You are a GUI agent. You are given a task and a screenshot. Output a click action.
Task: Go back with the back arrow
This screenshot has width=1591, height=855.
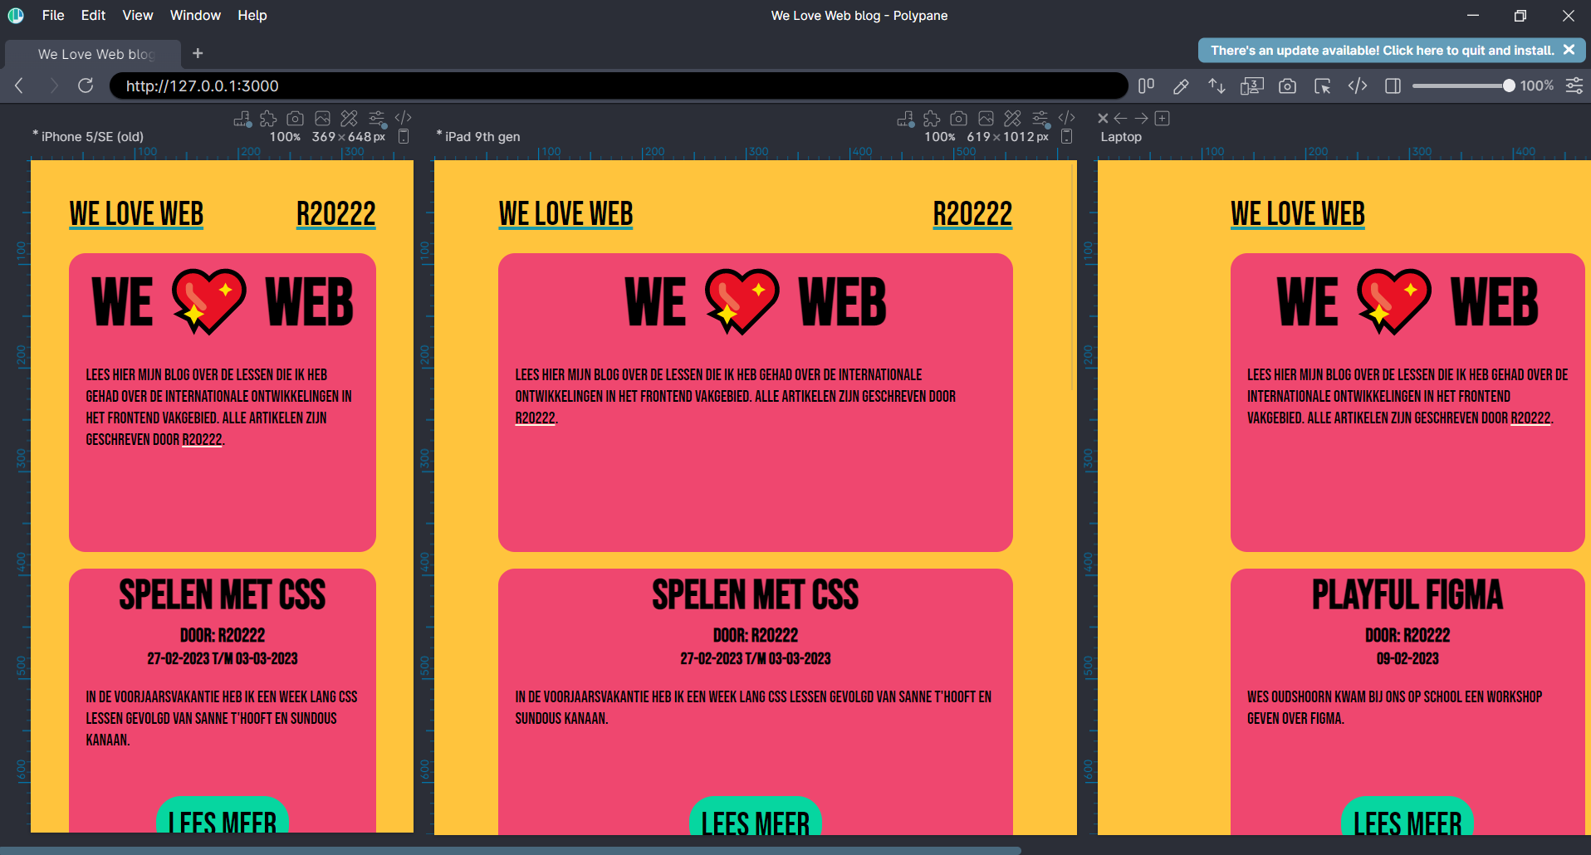click(19, 85)
